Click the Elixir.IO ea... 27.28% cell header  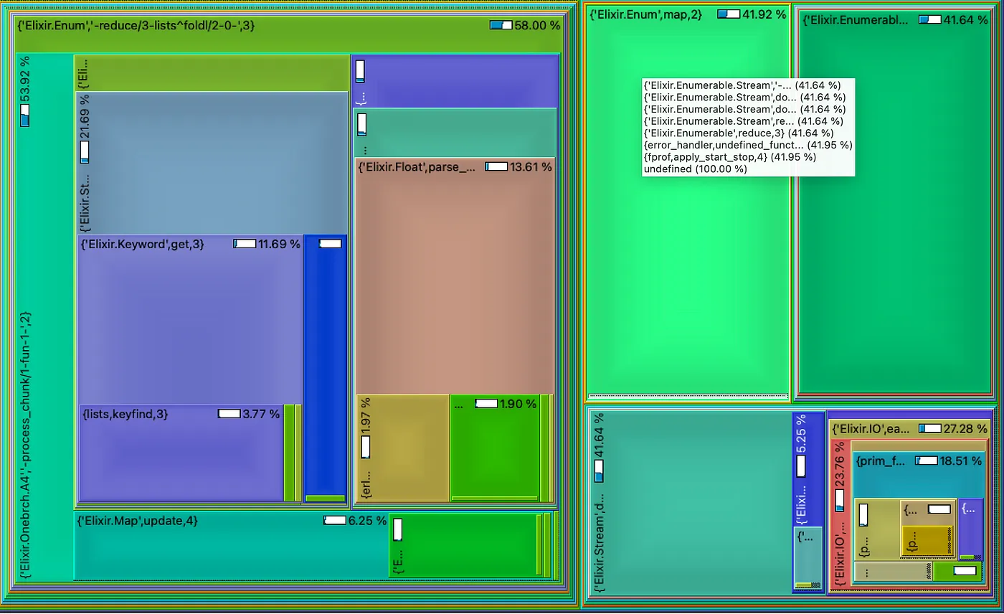[909, 429]
